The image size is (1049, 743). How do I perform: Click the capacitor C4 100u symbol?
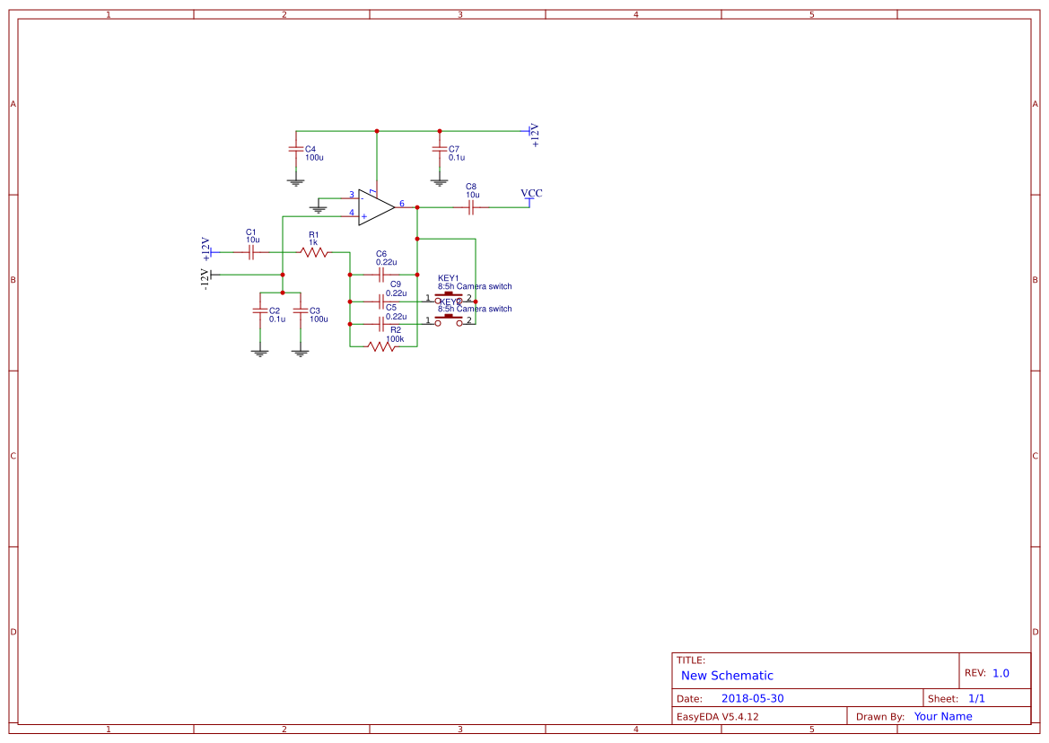(296, 149)
